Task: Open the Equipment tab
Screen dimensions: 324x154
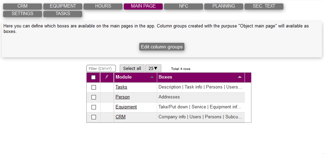Action: tap(63, 6)
